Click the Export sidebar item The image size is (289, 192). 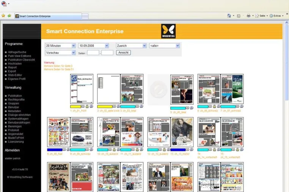[12, 71]
